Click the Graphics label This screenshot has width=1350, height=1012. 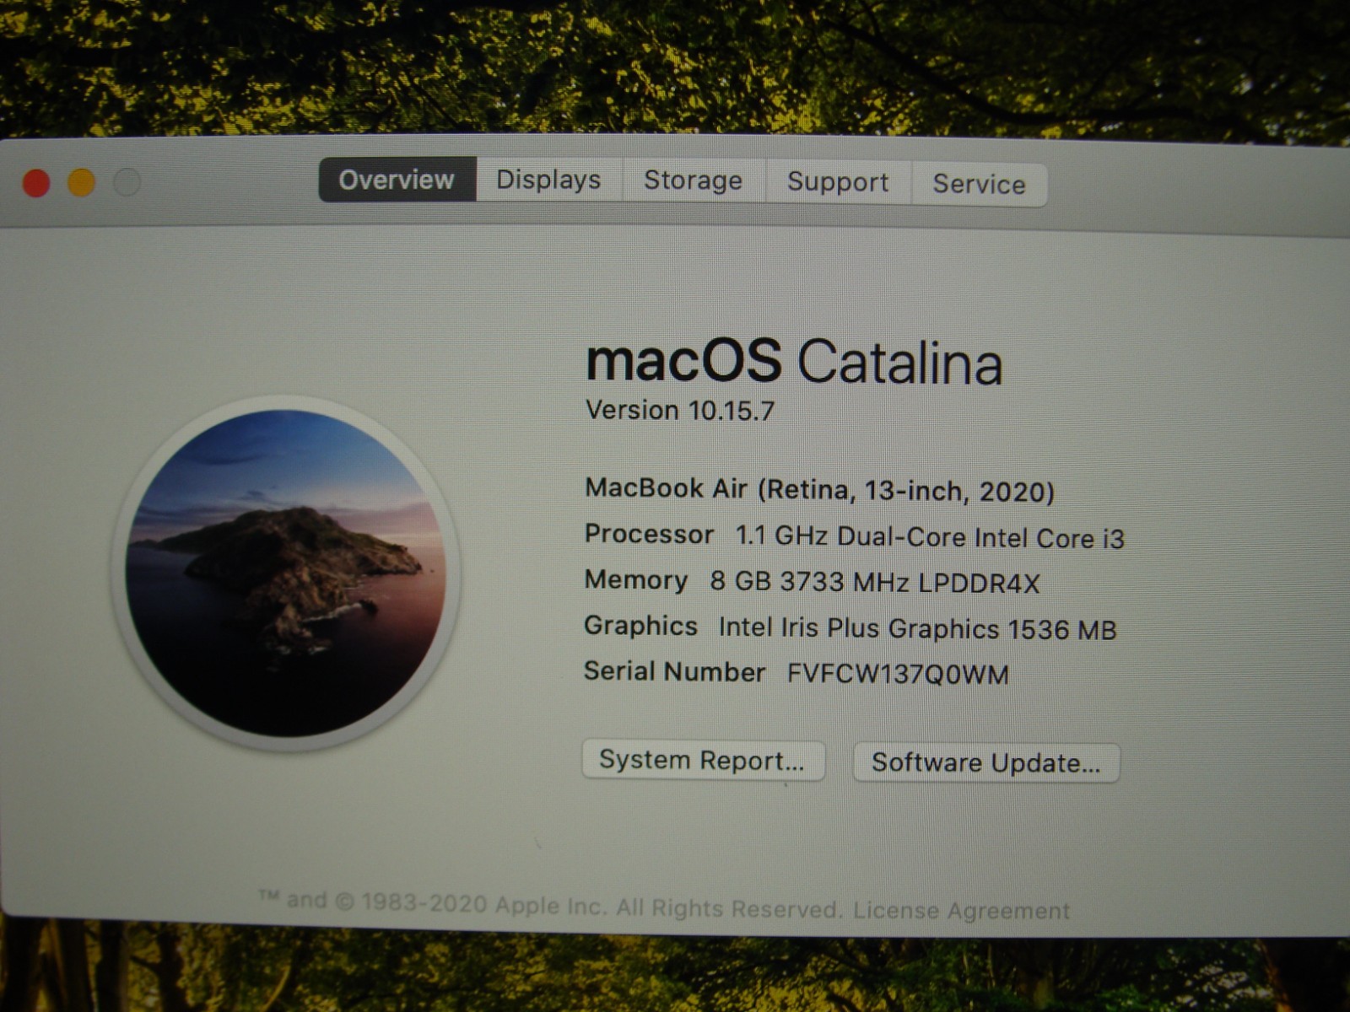pyautogui.click(x=640, y=626)
